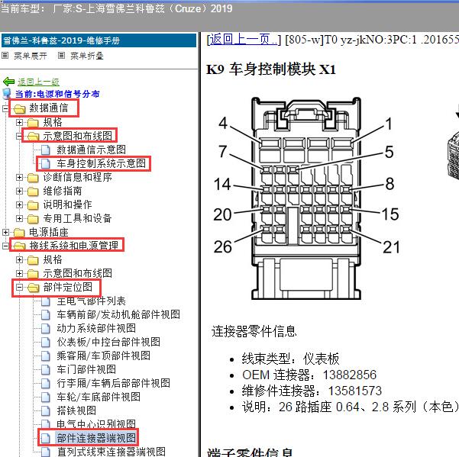
Task: Expand the 维修指南 node
Action: pyautogui.click(x=19, y=191)
